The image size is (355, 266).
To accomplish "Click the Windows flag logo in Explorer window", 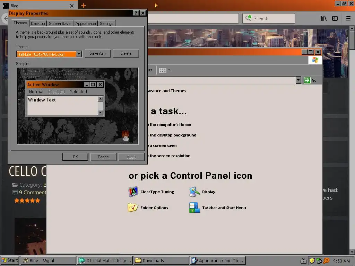I will point(315,60).
